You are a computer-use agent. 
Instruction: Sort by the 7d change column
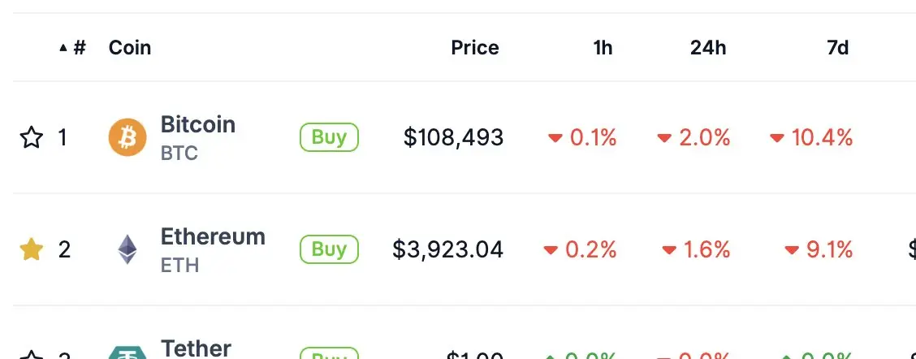point(837,48)
